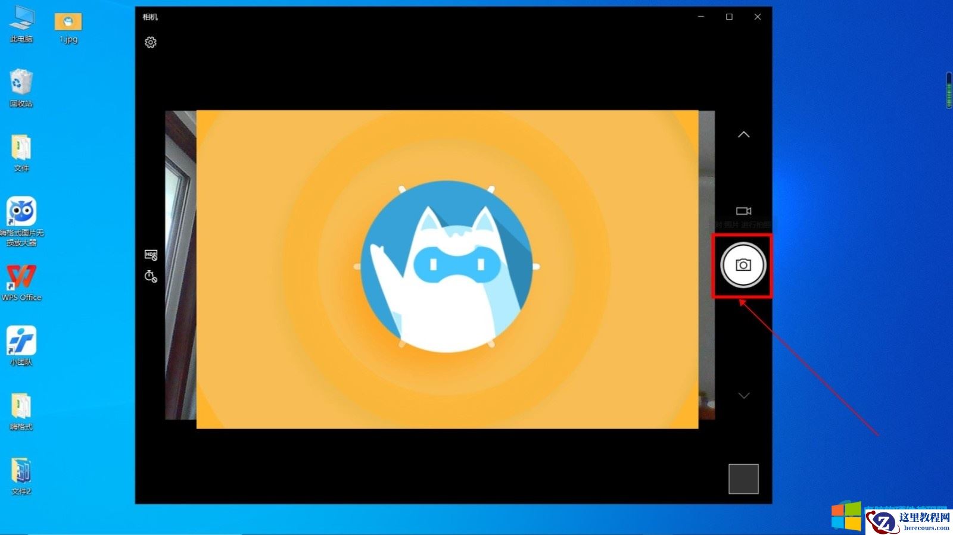Minimize the Camera window
This screenshot has height=535, width=953.
click(701, 17)
